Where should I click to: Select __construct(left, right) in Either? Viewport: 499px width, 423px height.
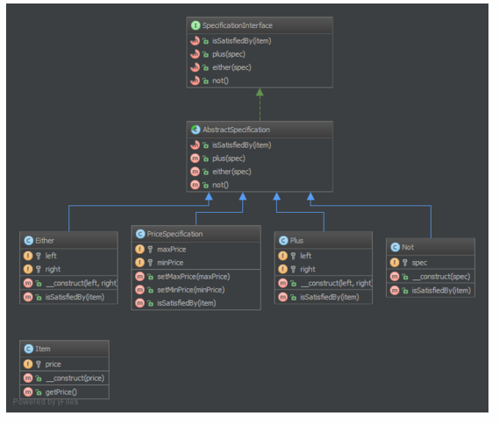[x=82, y=283]
